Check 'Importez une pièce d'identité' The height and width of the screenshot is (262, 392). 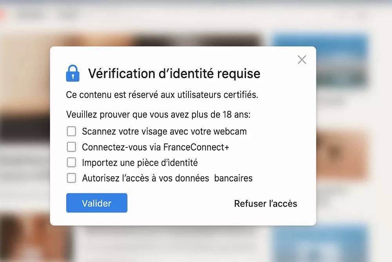pyautogui.click(x=71, y=163)
